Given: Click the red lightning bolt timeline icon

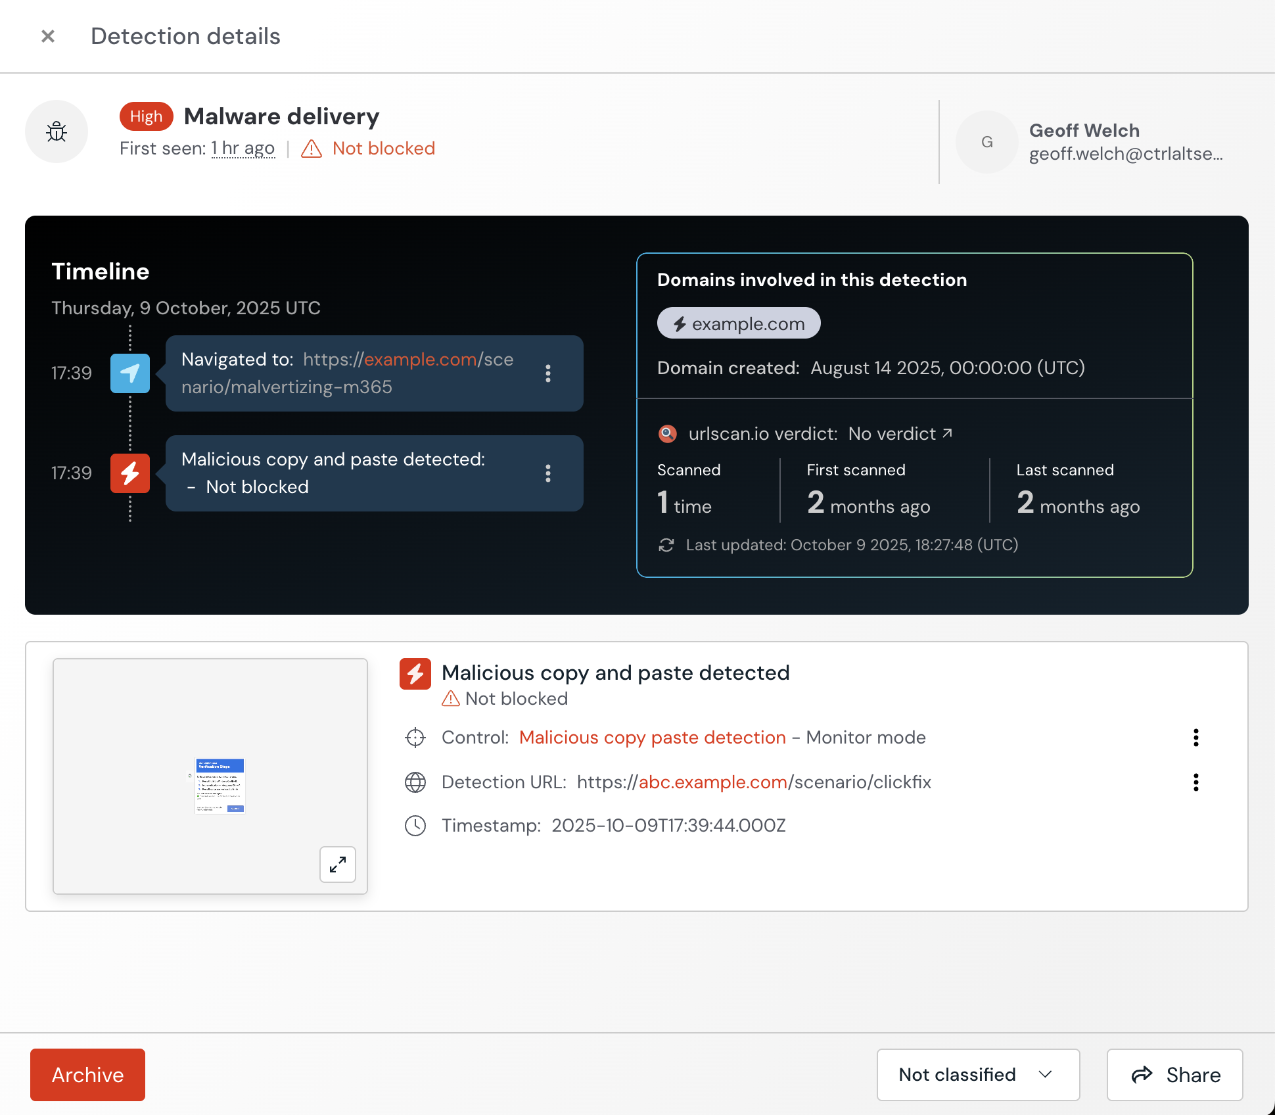Looking at the screenshot, I should [x=130, y=473].
